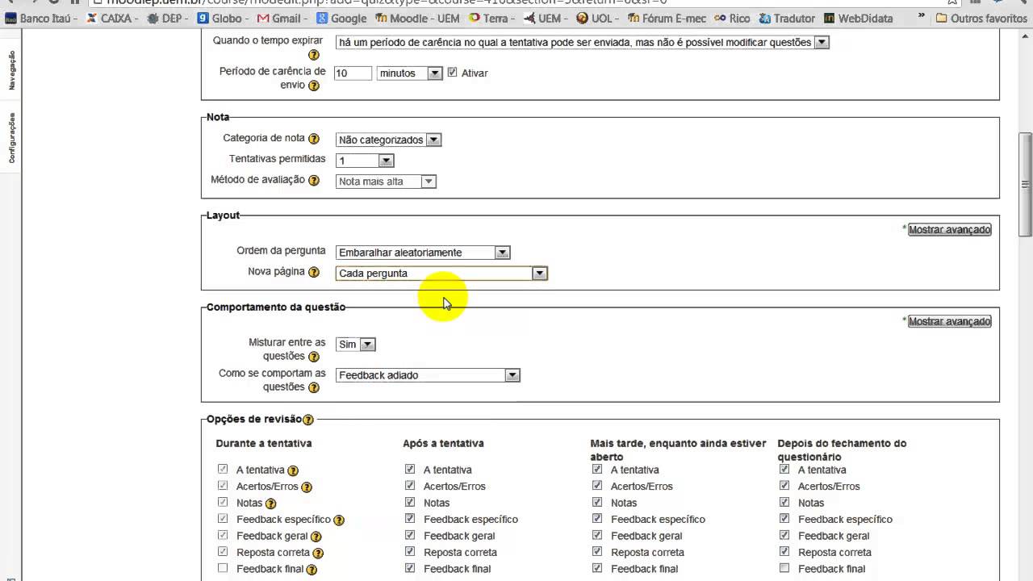This screenshot has height=581, width=1033.
Task: Open help icon next to 'Feedback específico' under Durante
Action: click(x=339, y=520)
